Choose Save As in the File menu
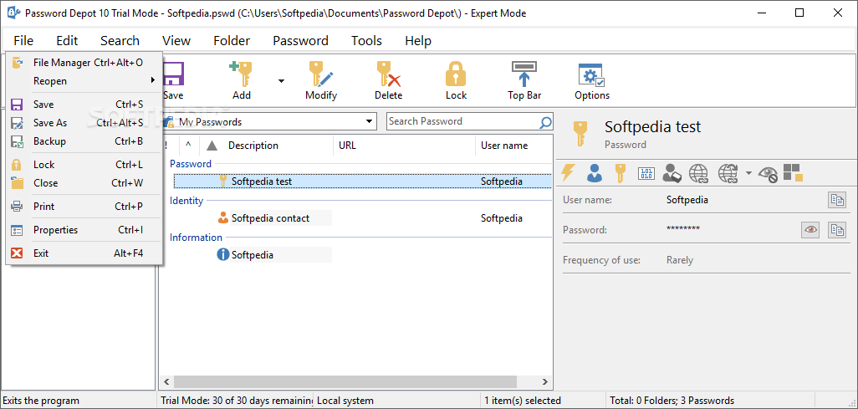858x409 pixels. 84,123
